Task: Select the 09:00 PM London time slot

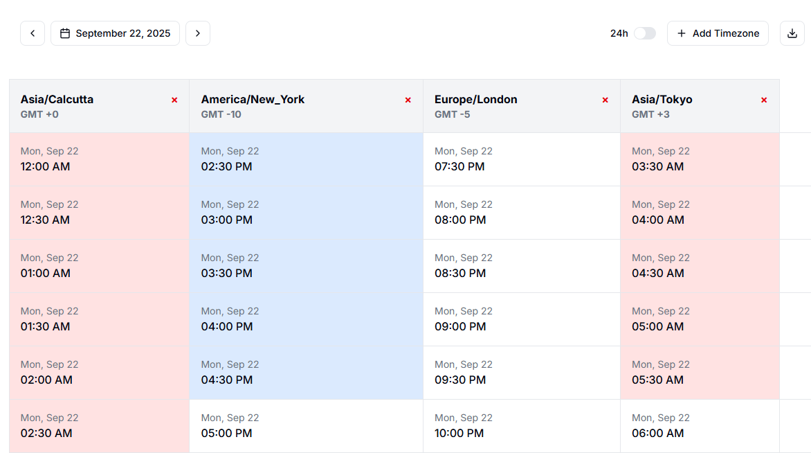Action: [521, 319]
